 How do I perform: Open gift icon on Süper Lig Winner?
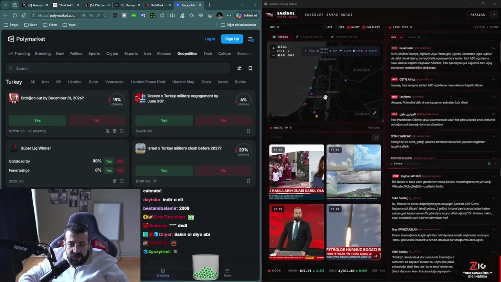pyautogui.click(x=115, y=181)
